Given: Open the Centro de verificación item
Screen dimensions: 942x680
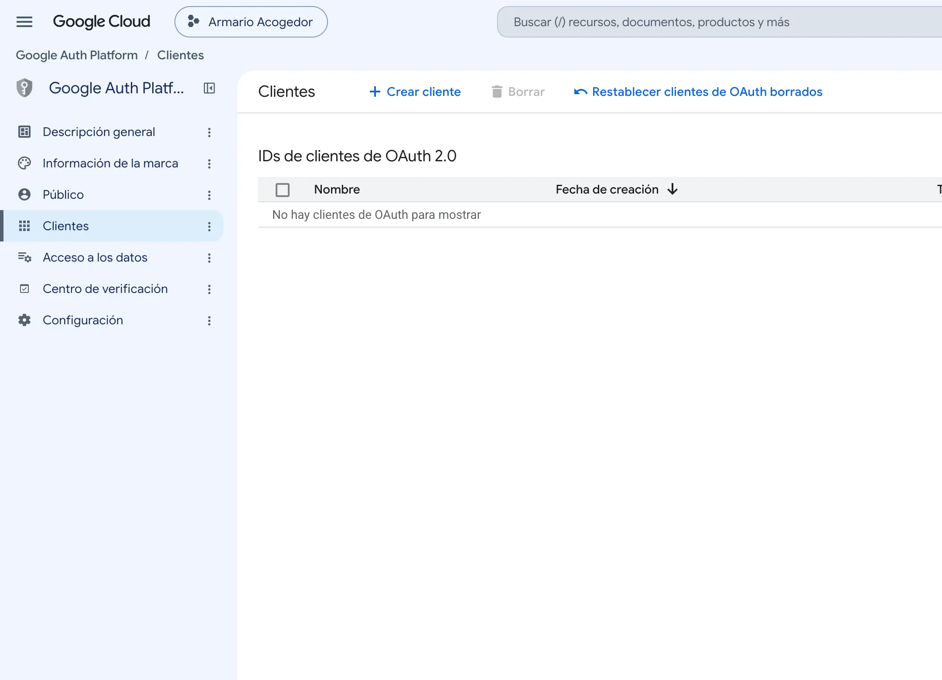Looking at the screenshot, I should point(112,289).
